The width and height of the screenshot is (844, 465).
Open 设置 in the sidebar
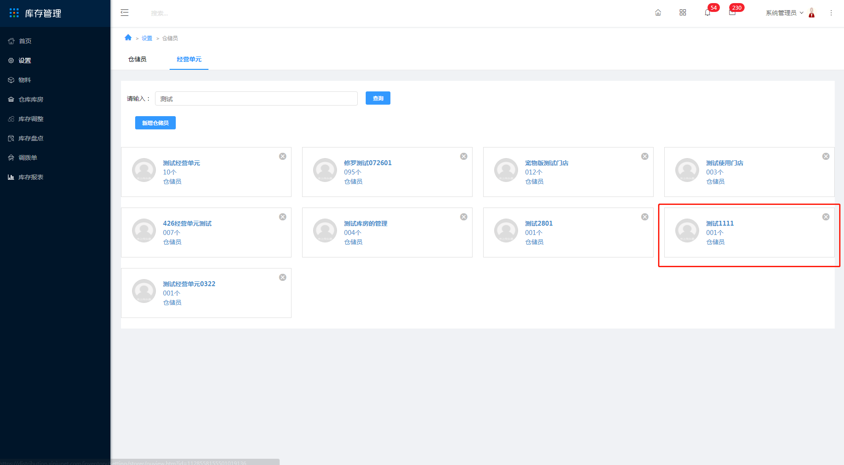[55, 60]
